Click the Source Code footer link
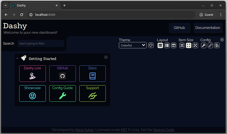This screenshot has width=227, height=134. pos(164,130)
